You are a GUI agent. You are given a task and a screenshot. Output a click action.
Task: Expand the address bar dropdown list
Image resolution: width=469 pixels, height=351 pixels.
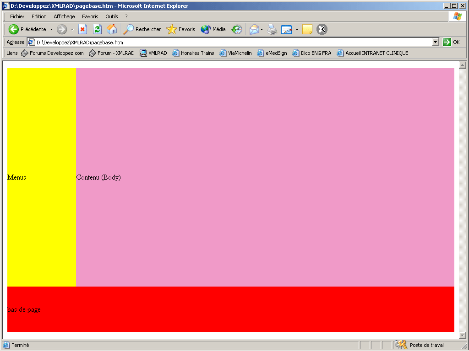(x=435, y=42)
